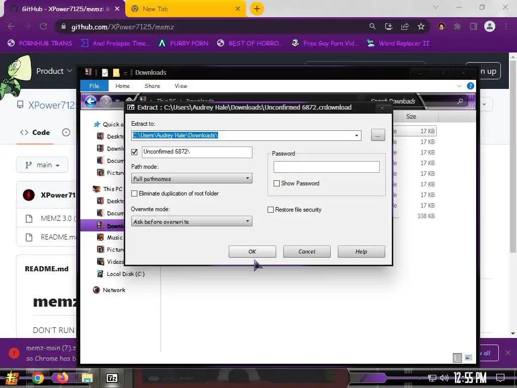This screenshot has height=388, width=517.
Task: Expand the Explorer ribbon chevron
Action: coord(459,86)
